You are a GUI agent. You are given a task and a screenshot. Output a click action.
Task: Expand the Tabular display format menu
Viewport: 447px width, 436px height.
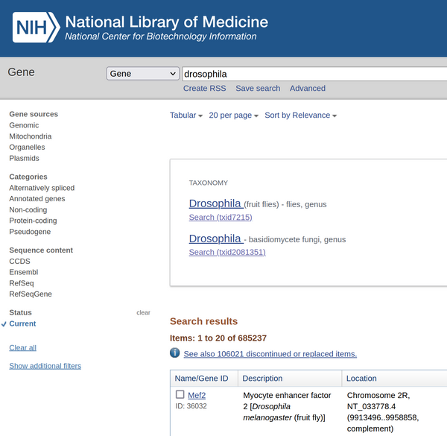(186, 116)
